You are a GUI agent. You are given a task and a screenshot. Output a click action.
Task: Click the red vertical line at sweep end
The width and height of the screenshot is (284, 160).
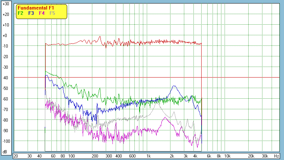[202, 113]
